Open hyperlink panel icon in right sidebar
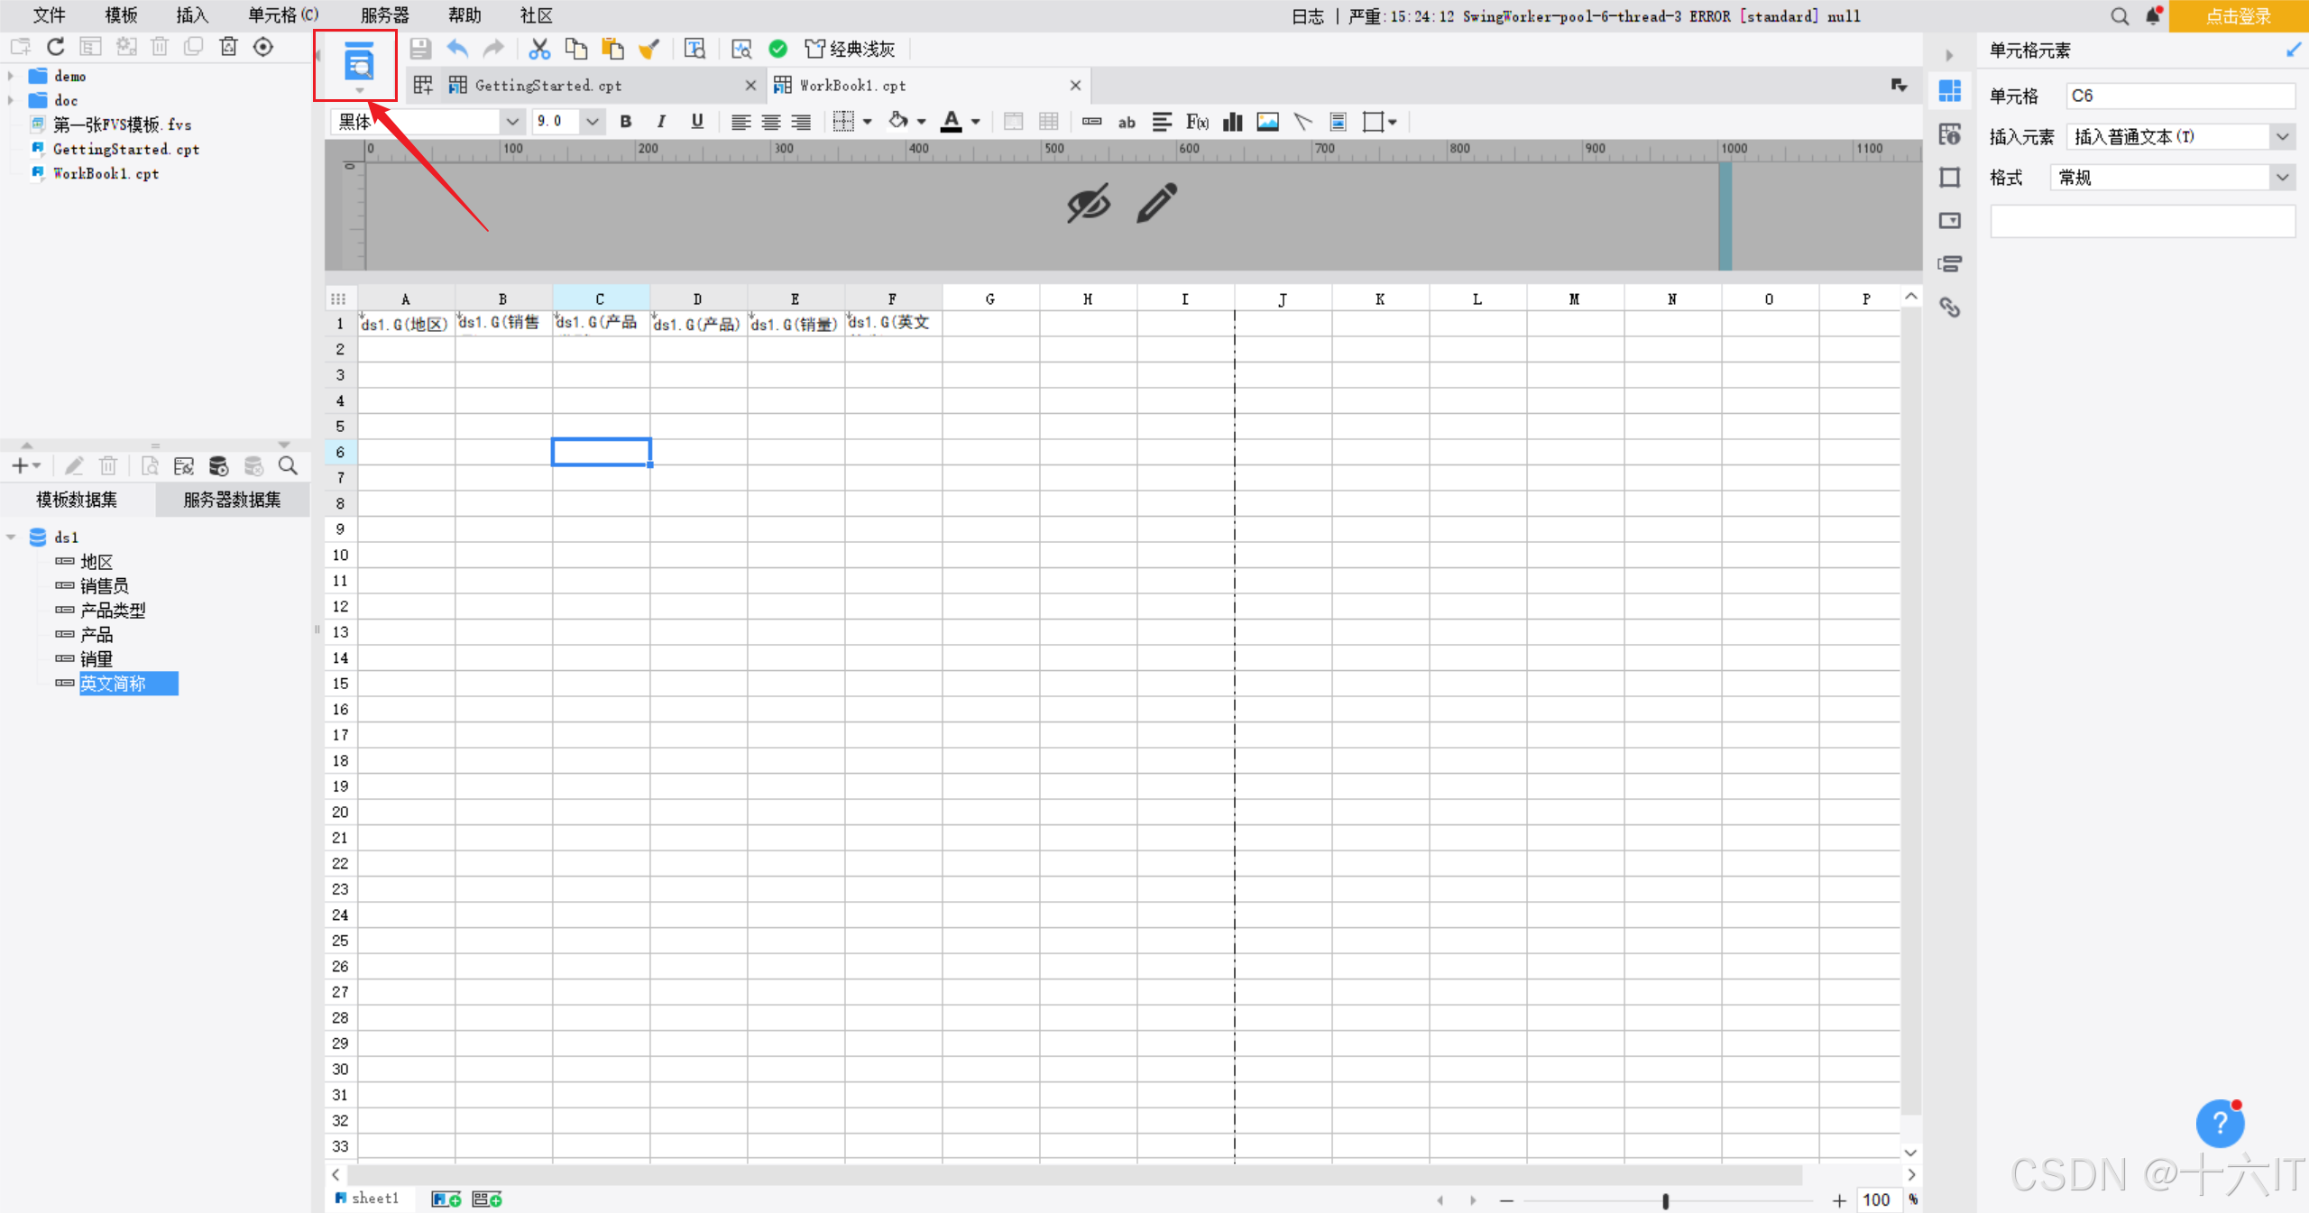Image resolution: width=2309 pixels, height=1213 pixels. click(x=1950, y=308)
